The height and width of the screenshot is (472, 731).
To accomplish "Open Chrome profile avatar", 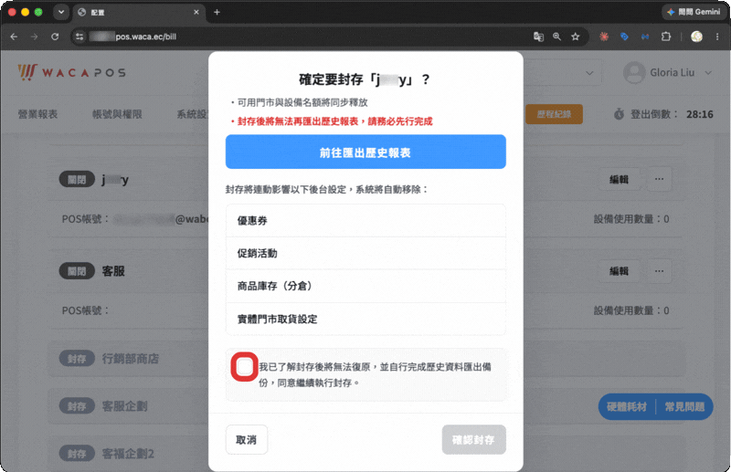I will tap(696, 37).
